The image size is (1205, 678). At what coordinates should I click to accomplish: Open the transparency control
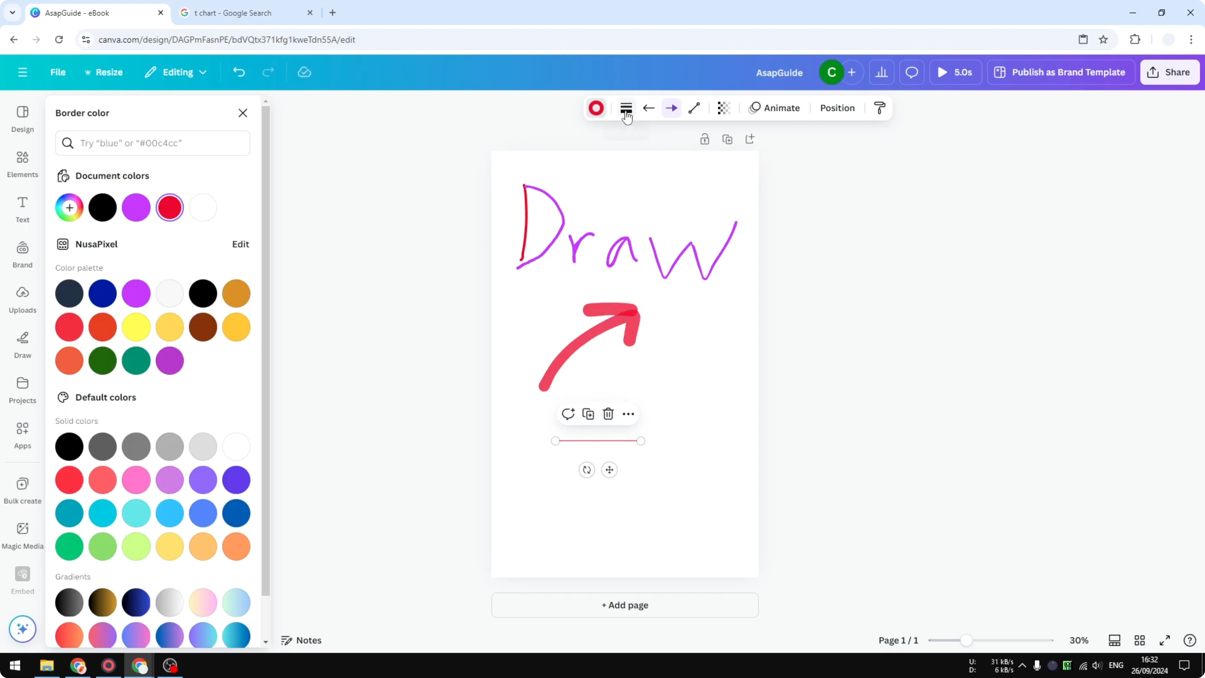point(724,108)
